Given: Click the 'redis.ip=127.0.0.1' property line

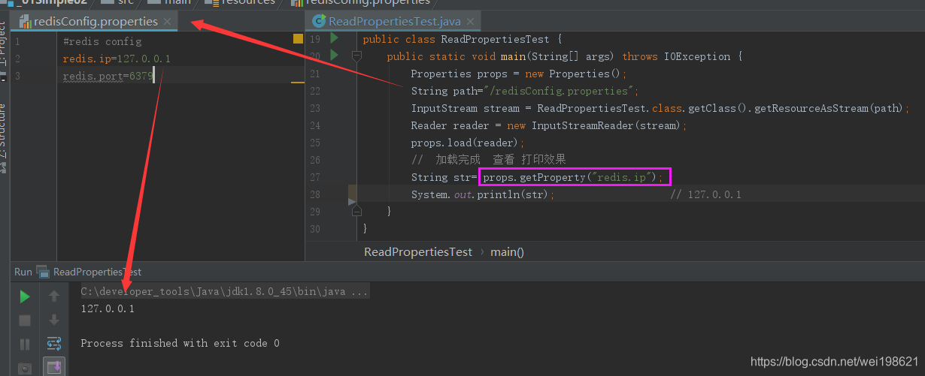Looking at the screenshot, I should tap(117, 59).
